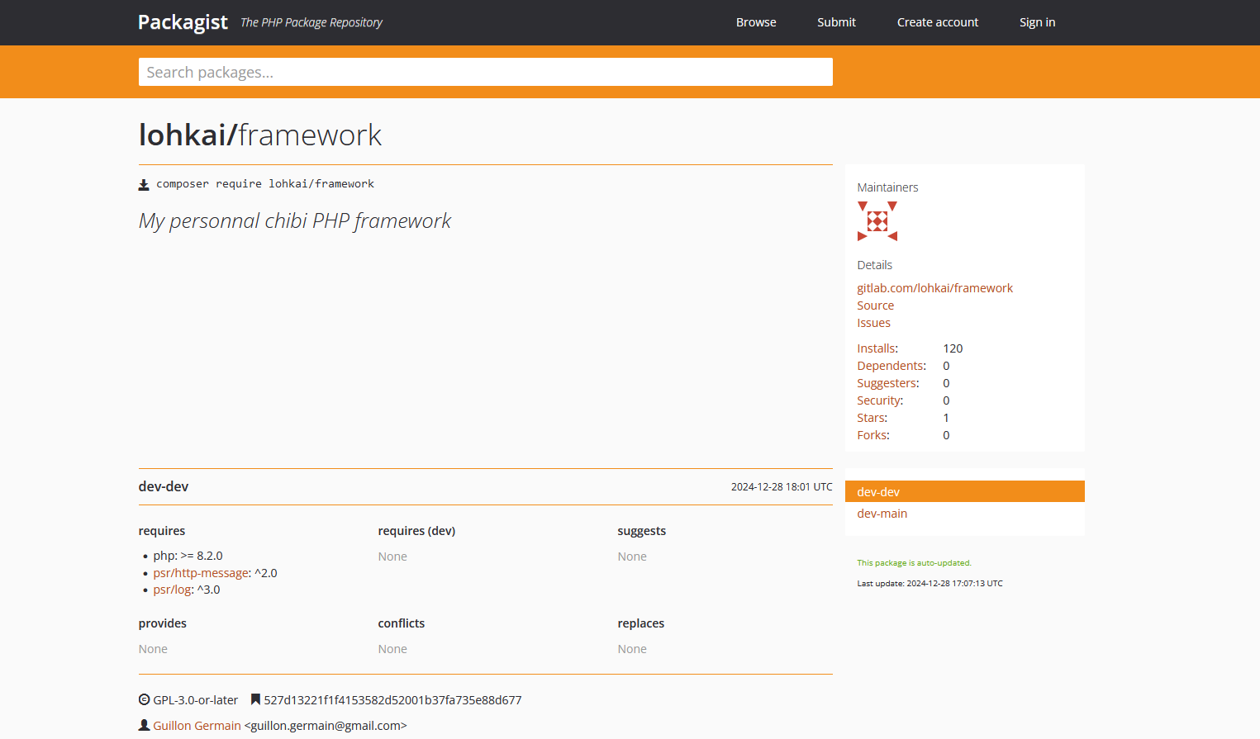Click the 'requires (dev)' heading
The height and width of the screenshot is (739, 1260).
(416, 531)
